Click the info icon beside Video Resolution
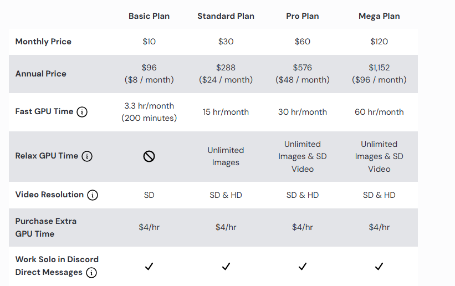This screenshot has height=286, width=455. [x=93, y=195]
